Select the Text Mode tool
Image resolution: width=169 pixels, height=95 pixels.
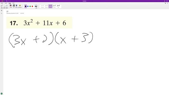pyautogui.click(x=2, y=6)
